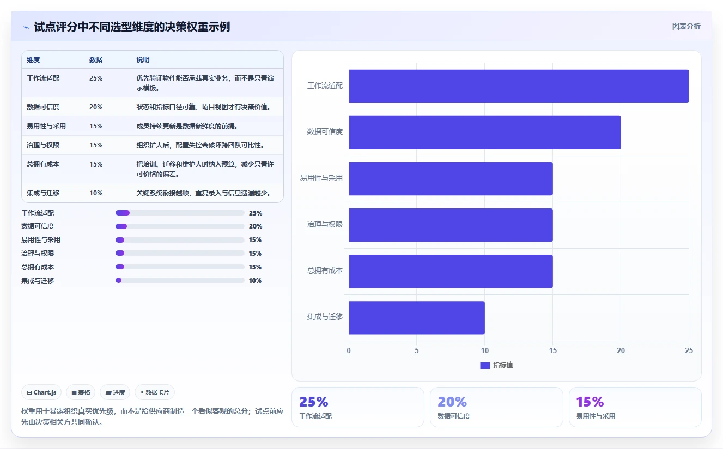Click the 25% value beside the progress bar

[x=256, y=213]
